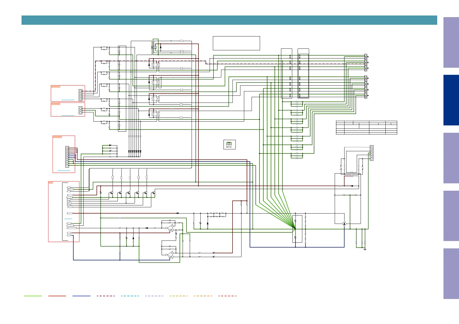Click the rightmost transistor in the row of six

(154, 193)
